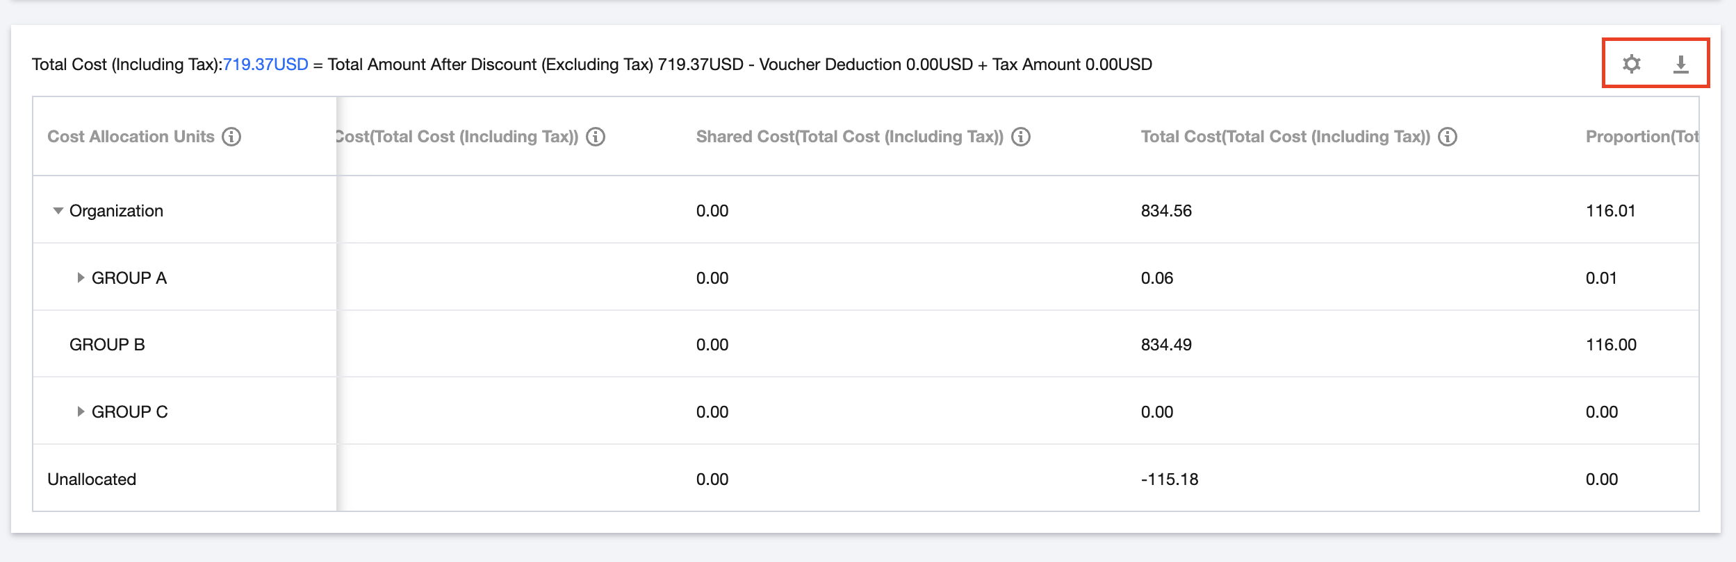Image resolution: width=1736 pixels, height=562 pixels.
Task: Click the GROUP A label text
Action: pos(129,278)
